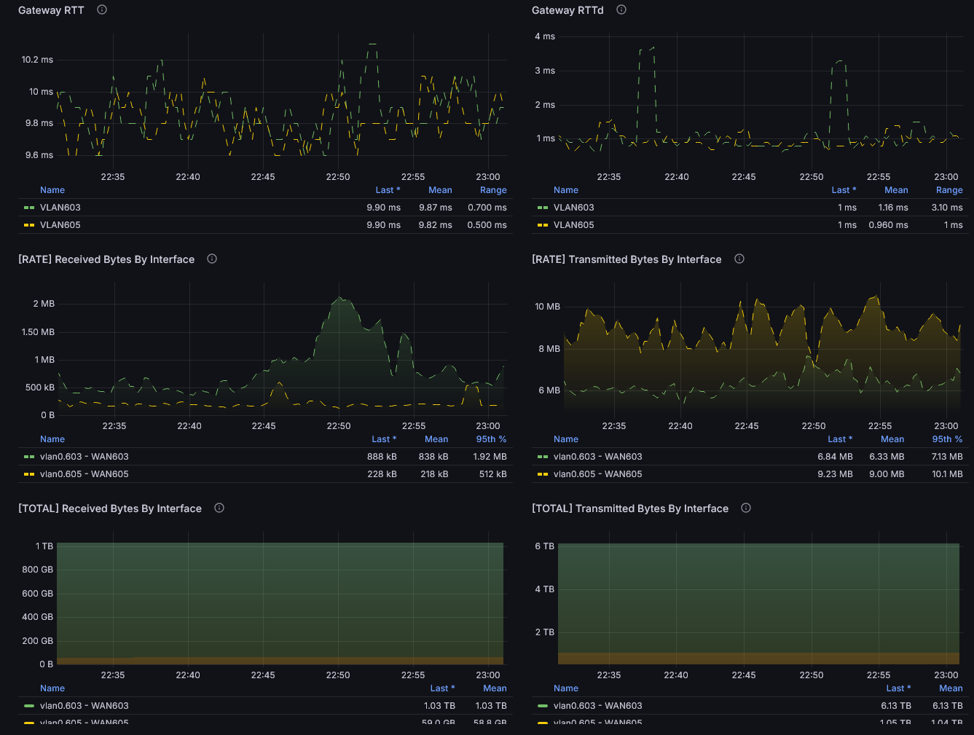Open green WAN603 swatch in [TOTAL] Received legend
This screenshot has width=974, height=735.
point(29,706)
